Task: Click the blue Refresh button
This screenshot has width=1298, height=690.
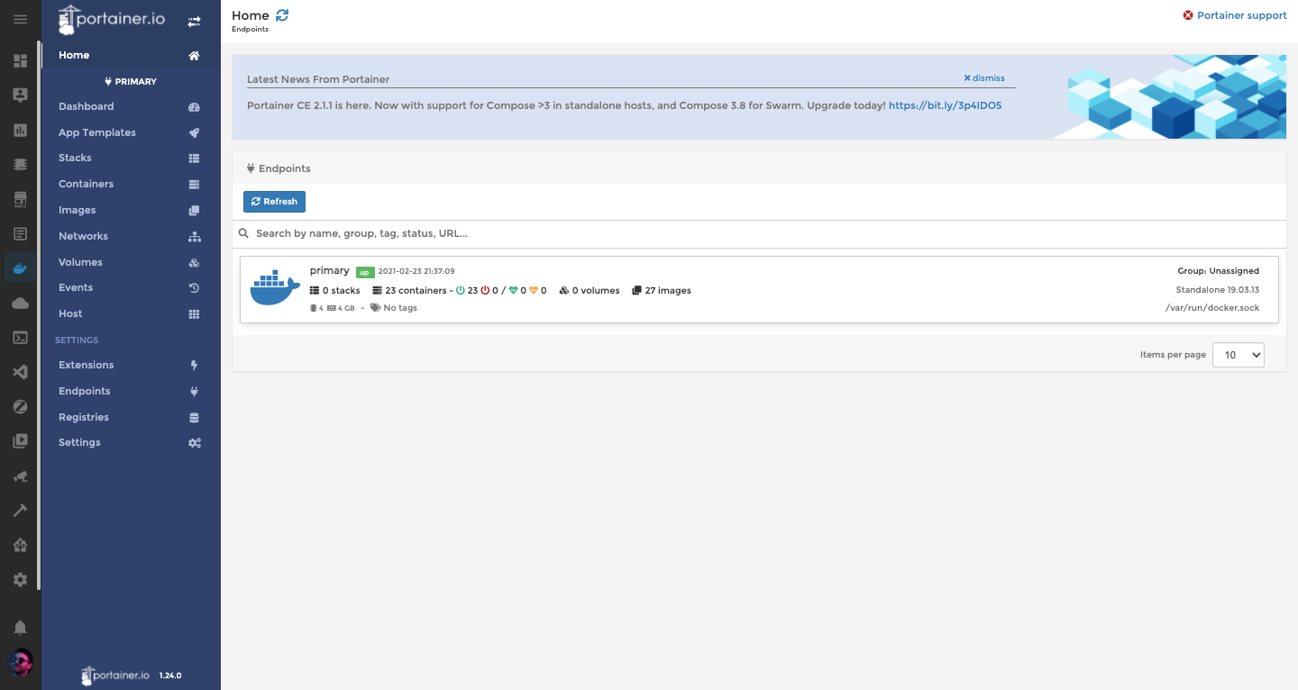Action: [x=274, y=202]
